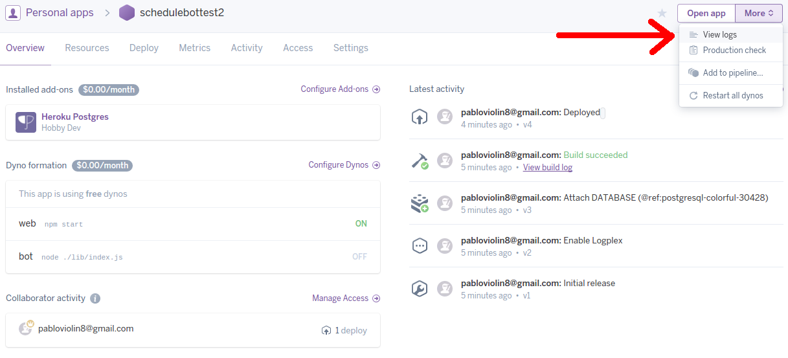Click the web npm start row

193,223
